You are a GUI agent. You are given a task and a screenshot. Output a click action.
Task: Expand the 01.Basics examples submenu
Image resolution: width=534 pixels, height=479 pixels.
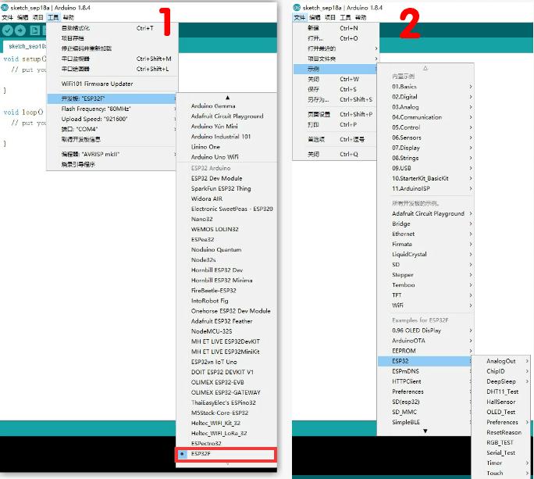[x=404, y=87]
